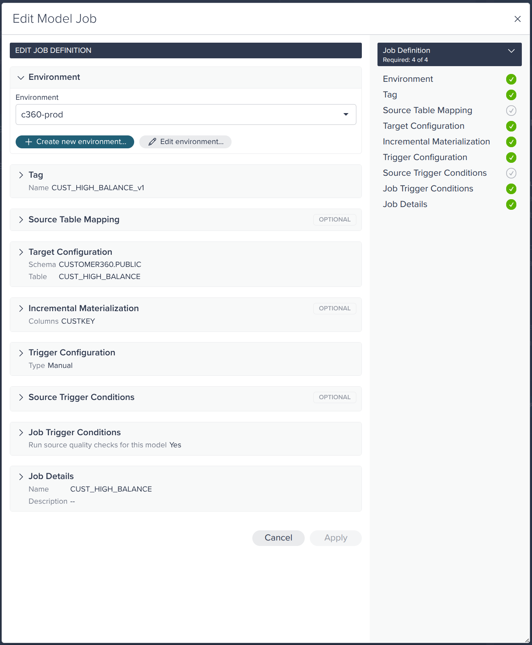
Task: Click the gray status circle for Source Table Mapping
Action: [511, 111]
